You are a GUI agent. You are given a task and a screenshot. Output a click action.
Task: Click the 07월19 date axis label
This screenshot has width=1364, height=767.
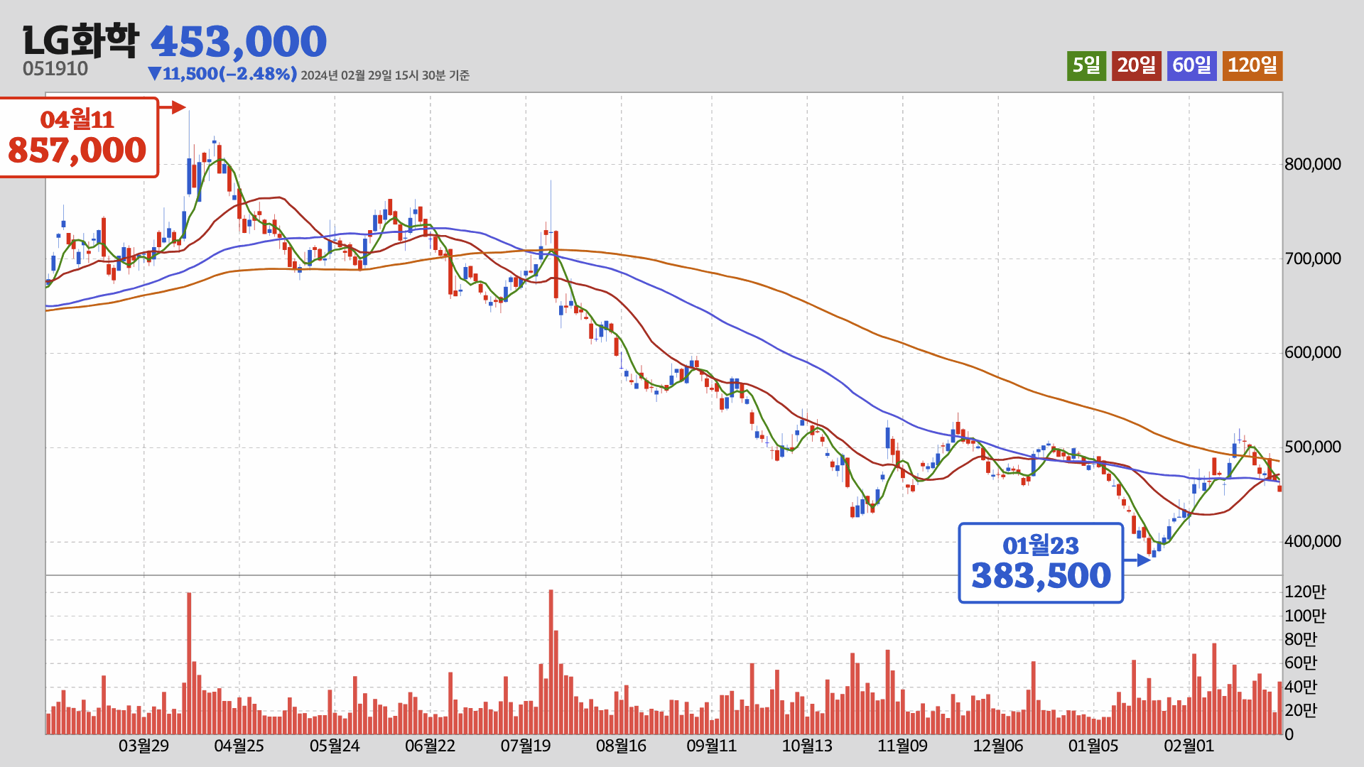(526, 746)
